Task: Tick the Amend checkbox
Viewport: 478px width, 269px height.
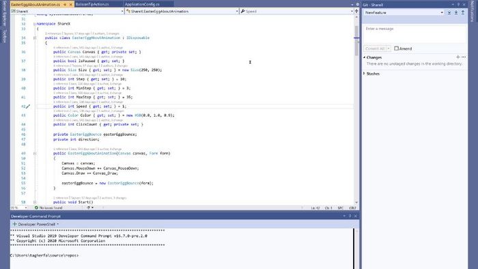Action: 396,48
